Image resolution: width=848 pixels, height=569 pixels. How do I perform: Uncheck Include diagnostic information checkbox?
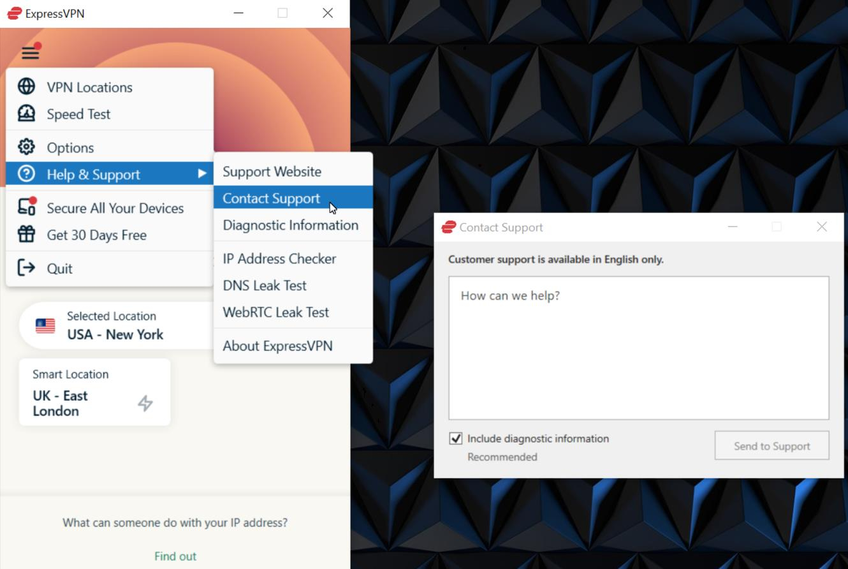[456, 439]
